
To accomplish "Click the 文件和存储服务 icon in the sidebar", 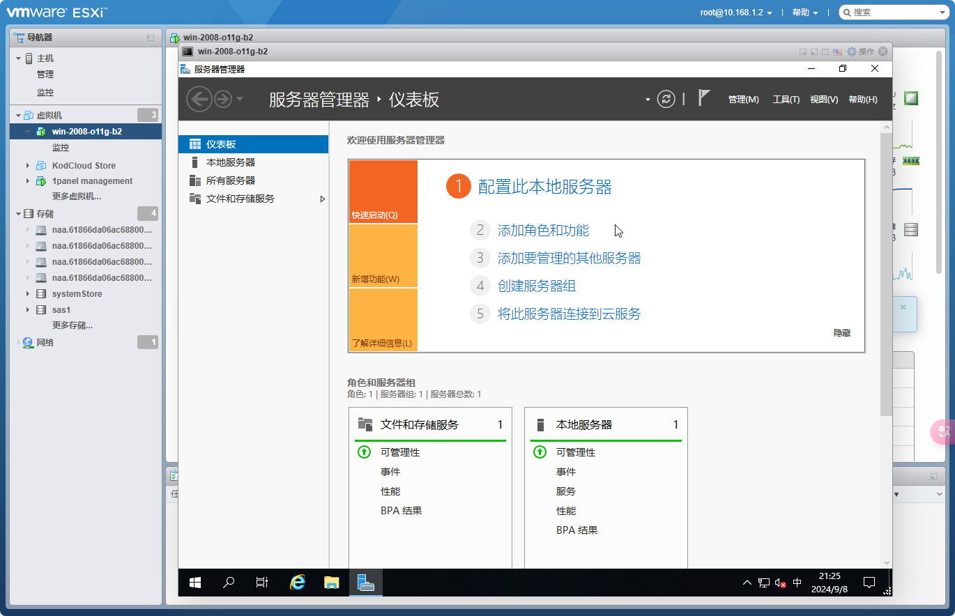I will point(195,199).
